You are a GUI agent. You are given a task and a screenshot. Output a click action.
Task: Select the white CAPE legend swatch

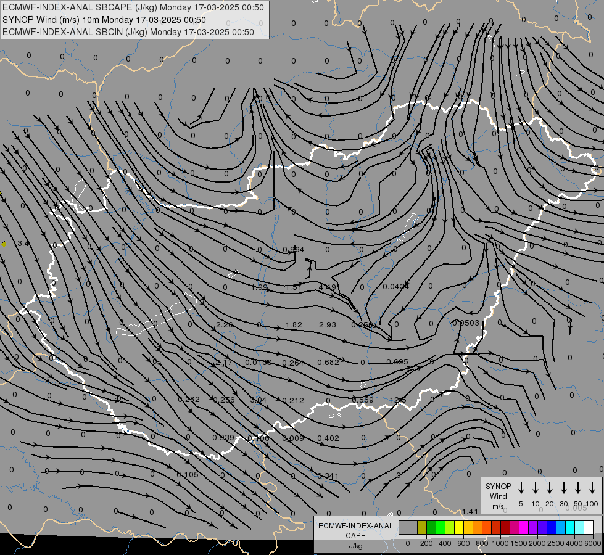coord(588,528)
